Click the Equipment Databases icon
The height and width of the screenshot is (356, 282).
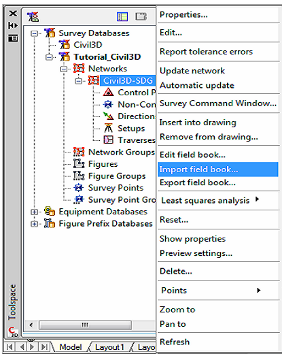50,212
